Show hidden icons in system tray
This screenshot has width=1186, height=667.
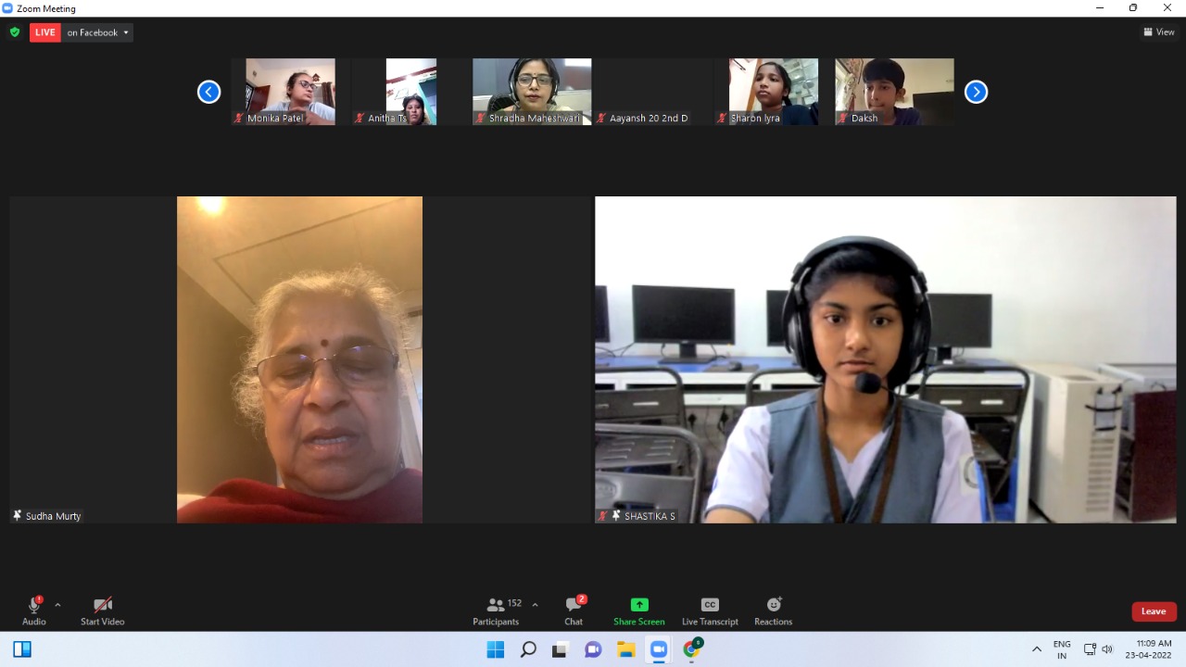click(x=1036, y=649)
